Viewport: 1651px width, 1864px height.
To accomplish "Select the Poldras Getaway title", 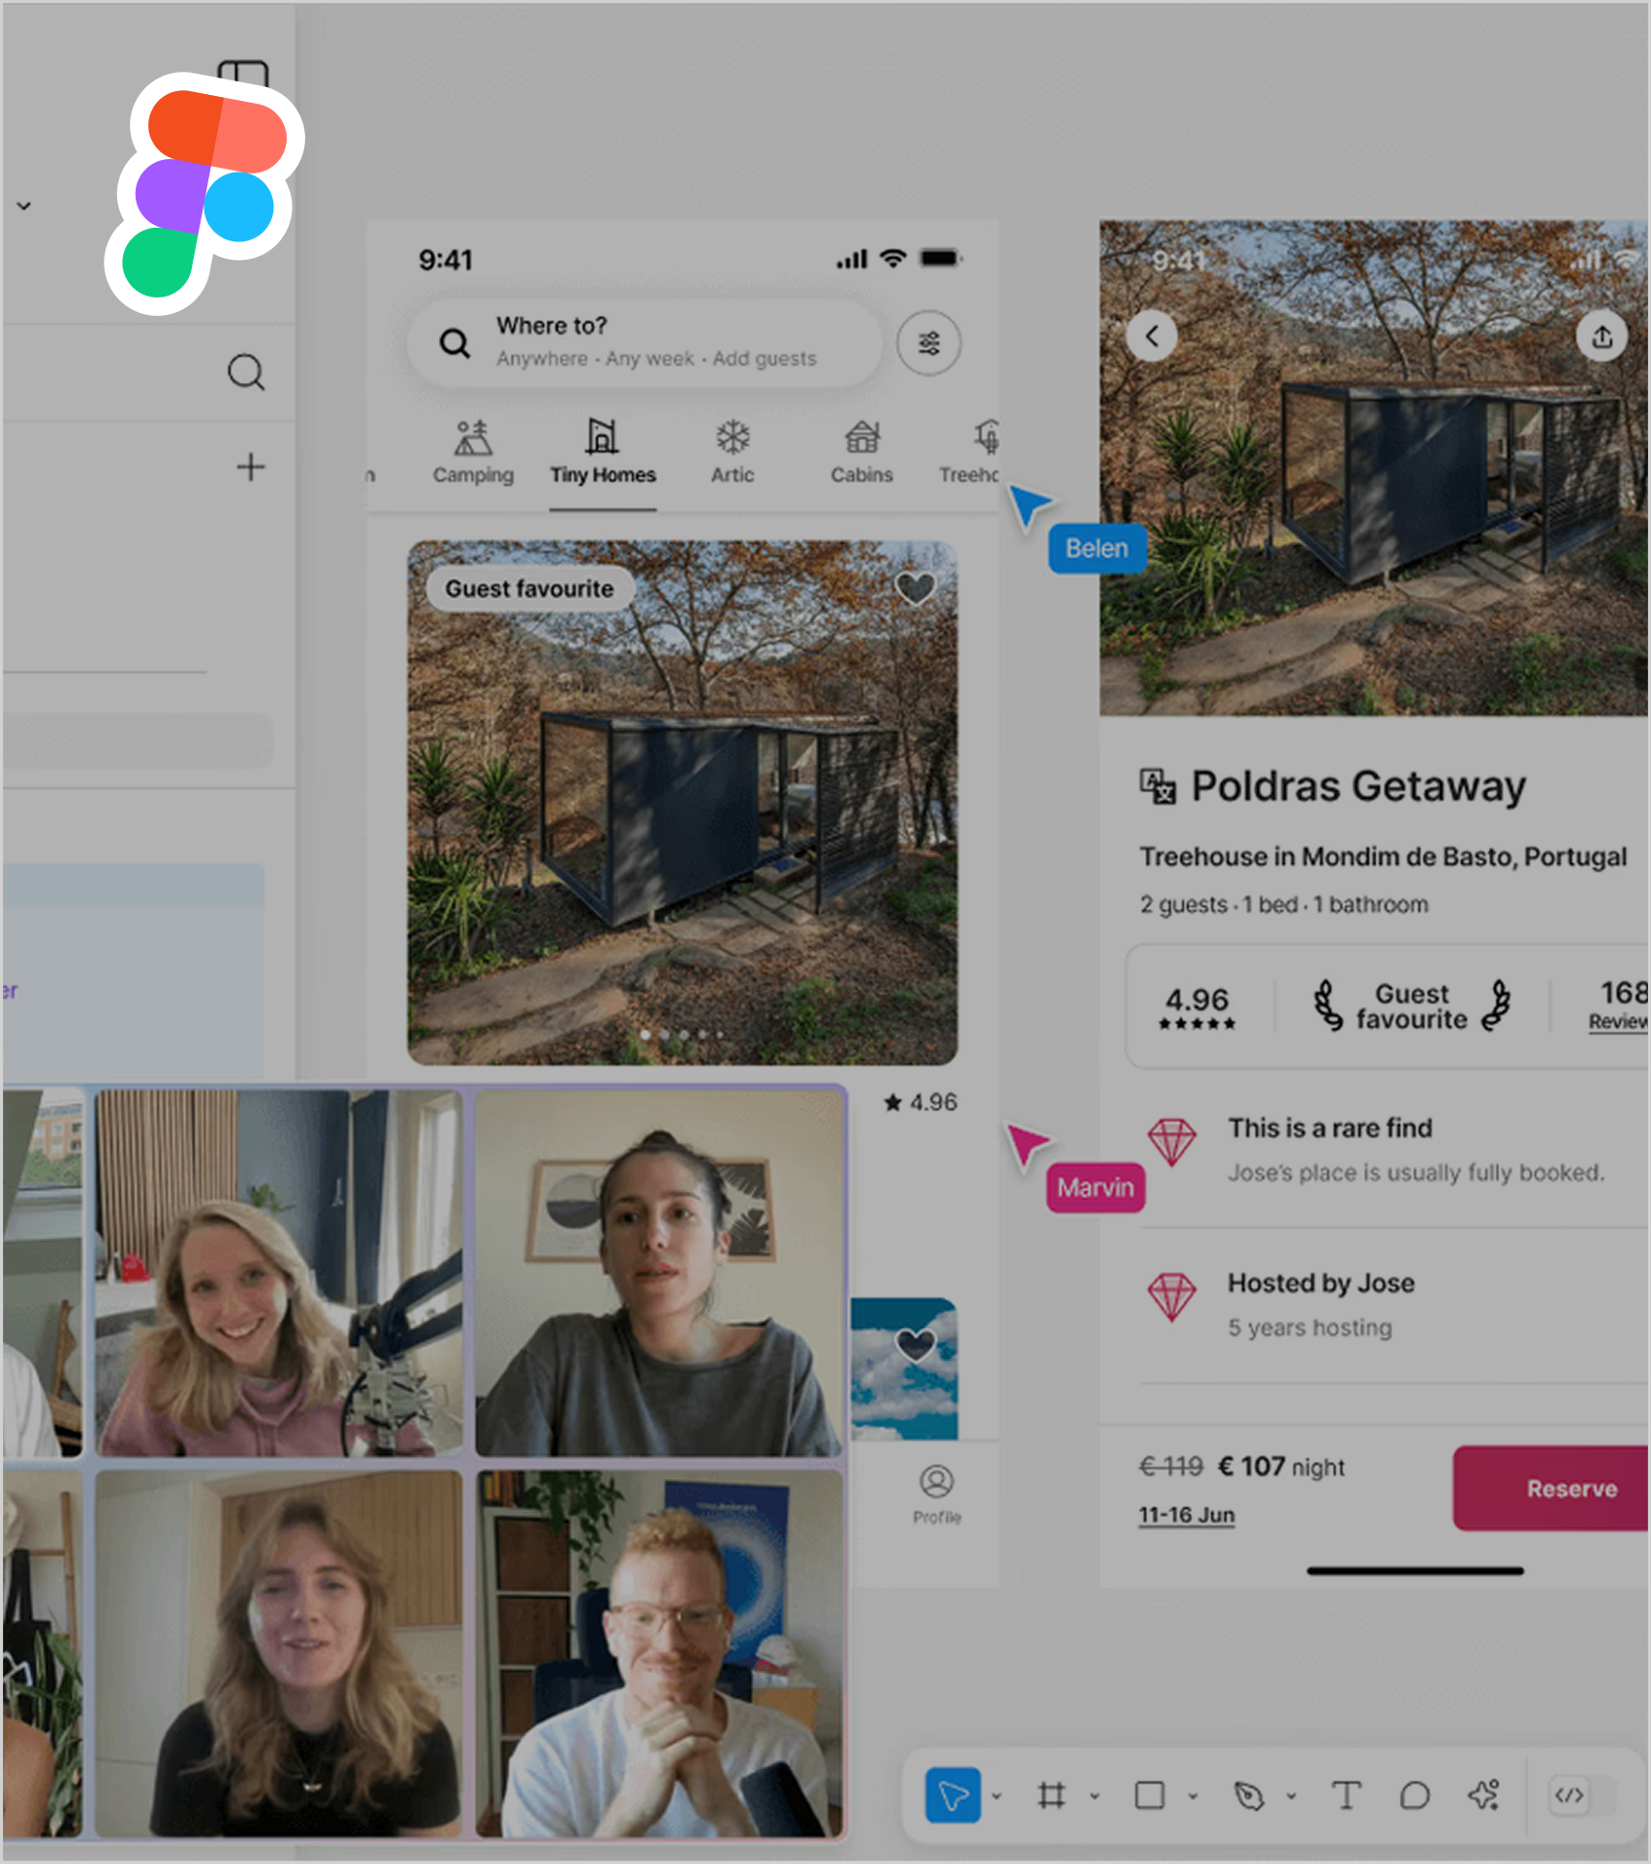I will coord(1358,786).
